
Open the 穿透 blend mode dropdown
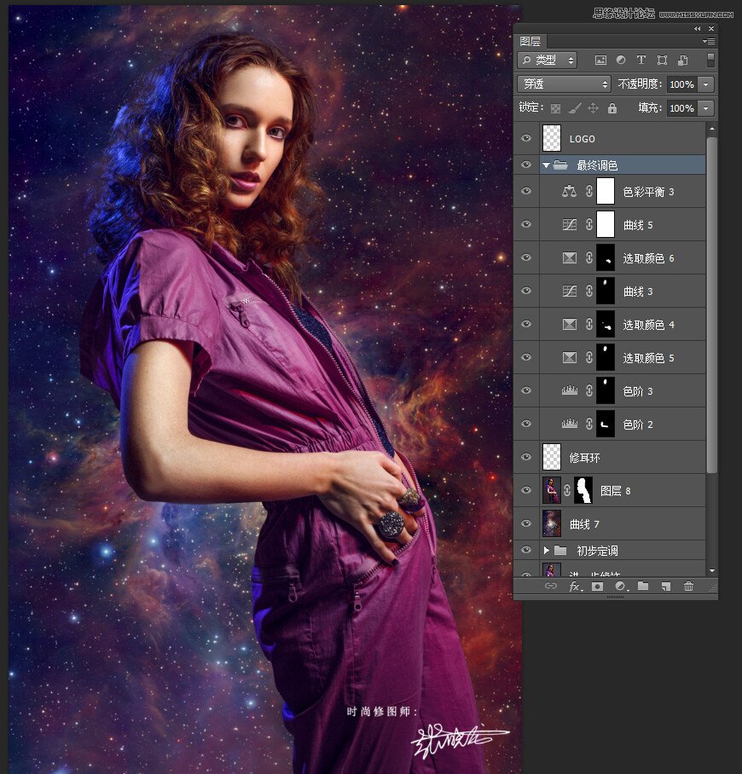pos(564,84)
